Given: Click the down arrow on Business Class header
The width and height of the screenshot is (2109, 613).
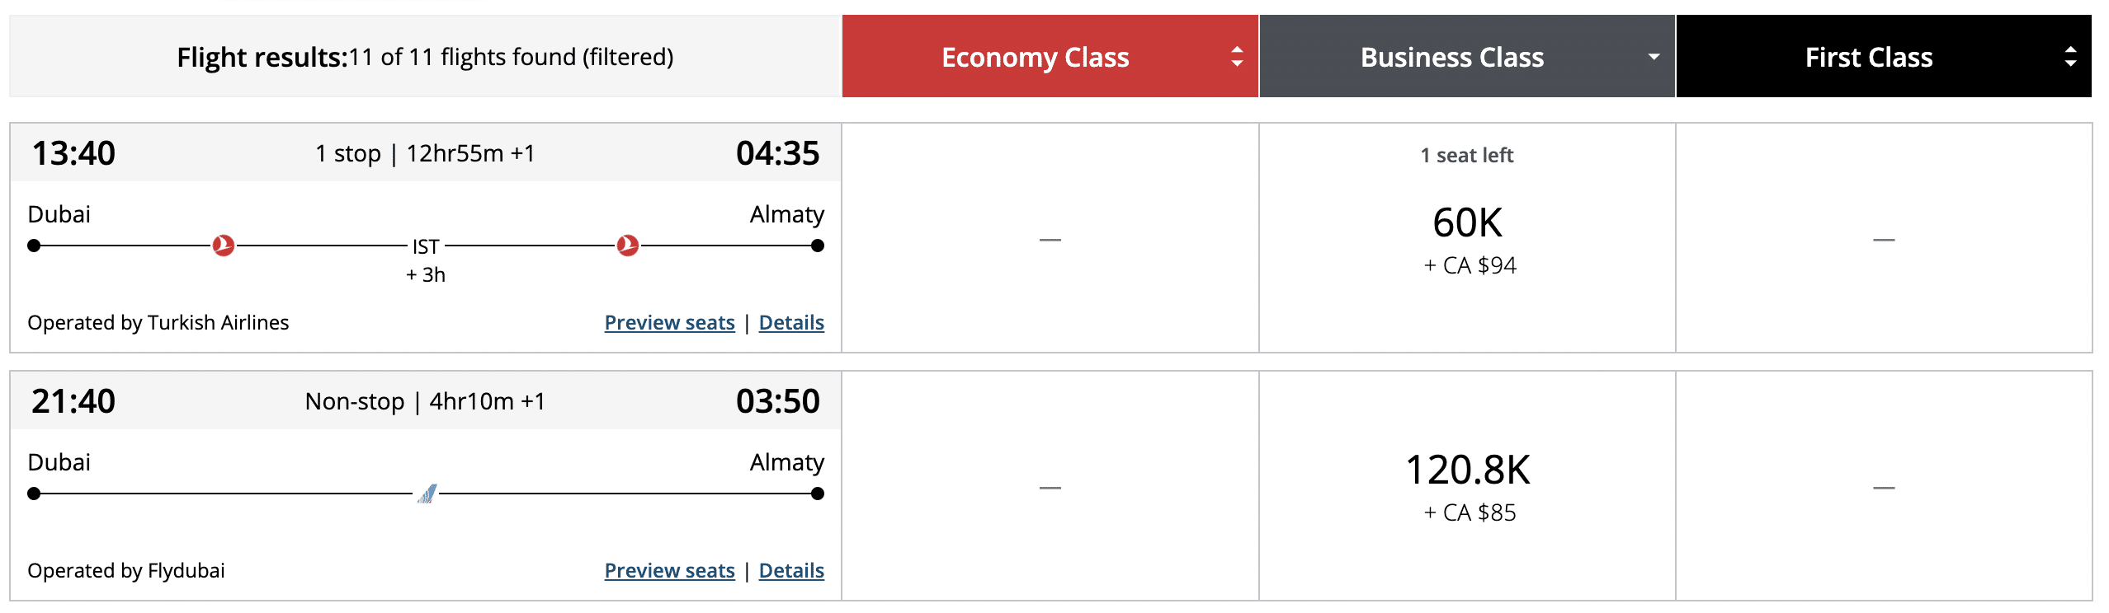Looking at the screenshot, I should [x=1653, y=57].
